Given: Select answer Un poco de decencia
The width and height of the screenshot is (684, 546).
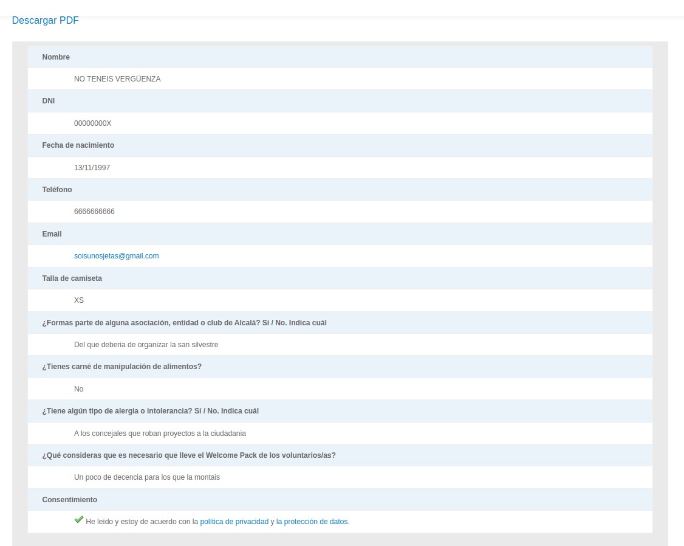Looking at the screenshot, I should [147, 477].
